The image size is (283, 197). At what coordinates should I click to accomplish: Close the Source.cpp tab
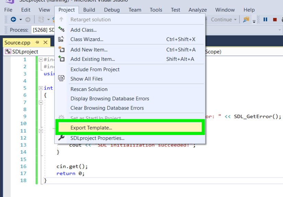point(46,42)
